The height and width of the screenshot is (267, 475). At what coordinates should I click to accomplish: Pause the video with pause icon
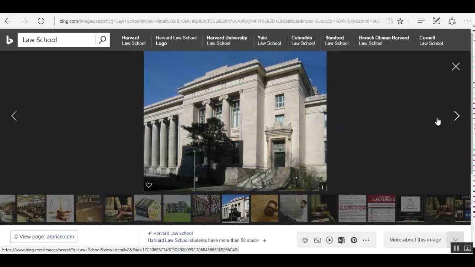tap(456, 248)
